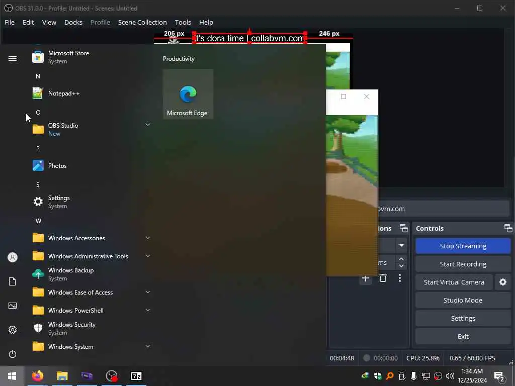
Task: Delete the transition with the trash icon
Action: pyautogui.click(x=383, y=278)
